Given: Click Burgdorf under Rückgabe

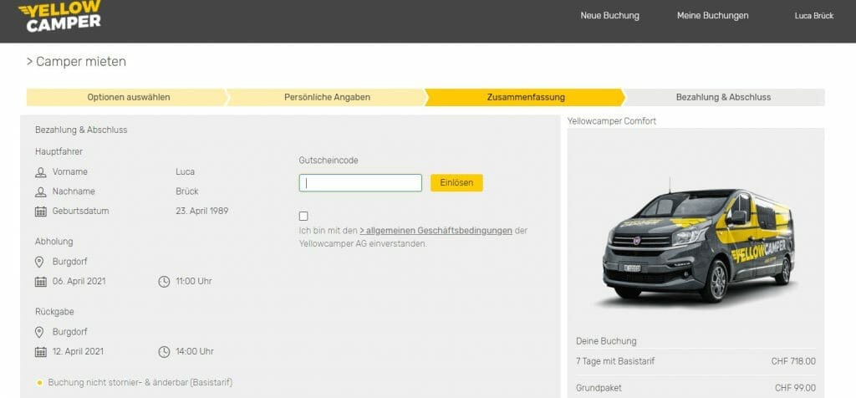Looking at the screenshot, I should pos(70,332).
